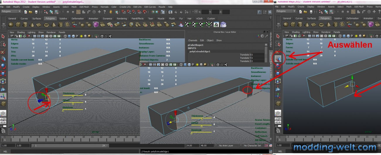Open Shading panel menu in right window viewport

point(296,32)
